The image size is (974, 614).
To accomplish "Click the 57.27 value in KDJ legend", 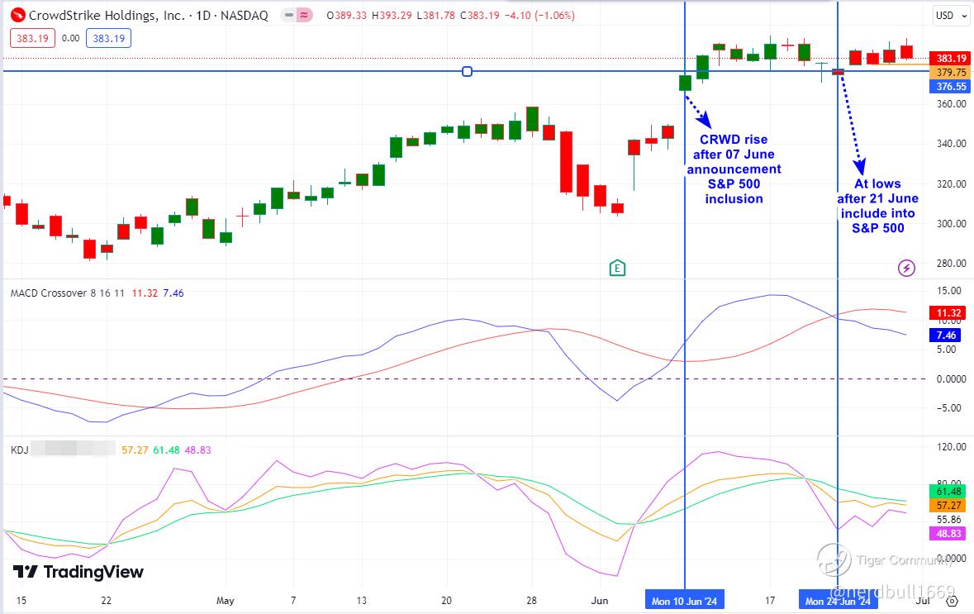I will tap(135, 450).
